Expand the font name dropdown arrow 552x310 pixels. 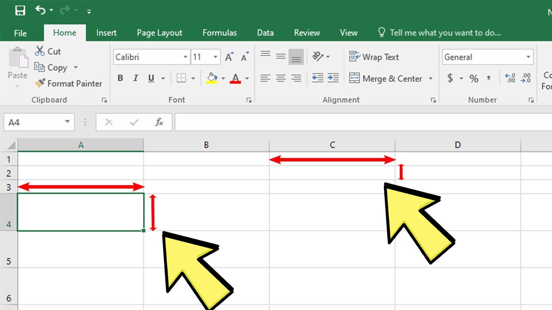pyautogui.click(x=185, y=57)
